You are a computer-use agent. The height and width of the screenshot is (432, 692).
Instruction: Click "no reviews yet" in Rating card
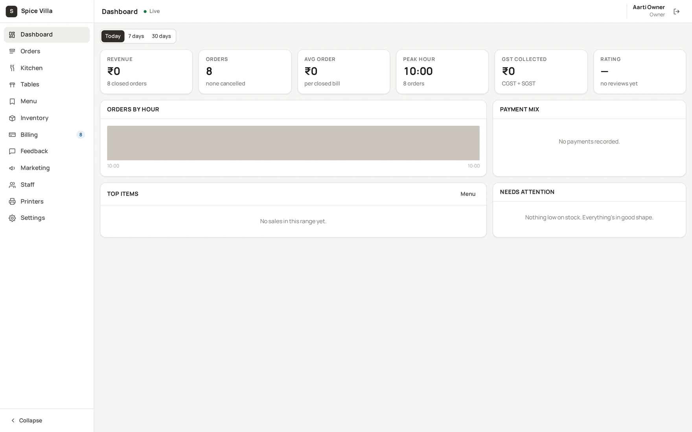(619, 84)
